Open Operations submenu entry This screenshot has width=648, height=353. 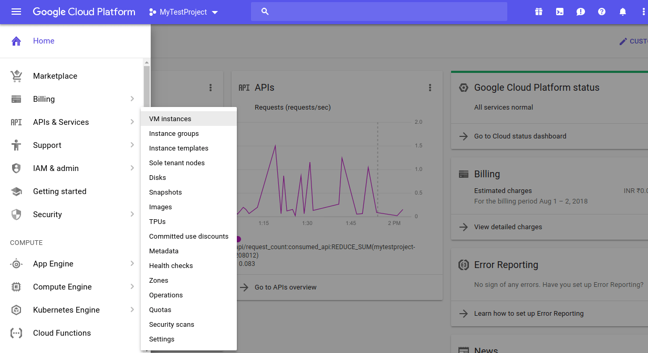pyautogui.click(x=189, y=295)
